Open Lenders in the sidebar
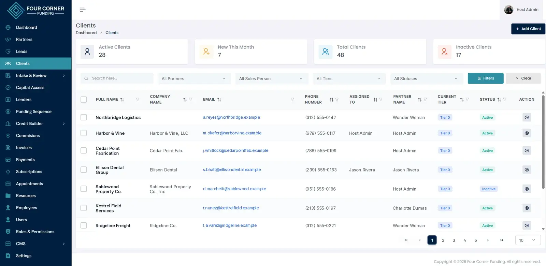546x266 pixels. (35, 100)
